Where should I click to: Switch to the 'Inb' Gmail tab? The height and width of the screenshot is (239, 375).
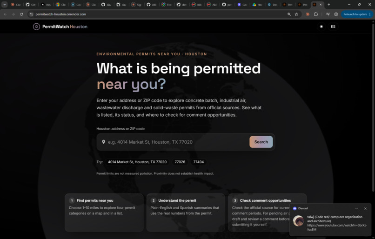coord(197,5)
